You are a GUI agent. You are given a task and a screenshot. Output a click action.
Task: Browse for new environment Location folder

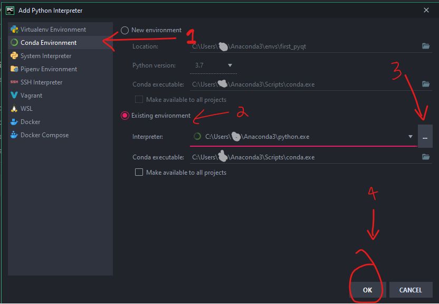(x=426, y=46)
